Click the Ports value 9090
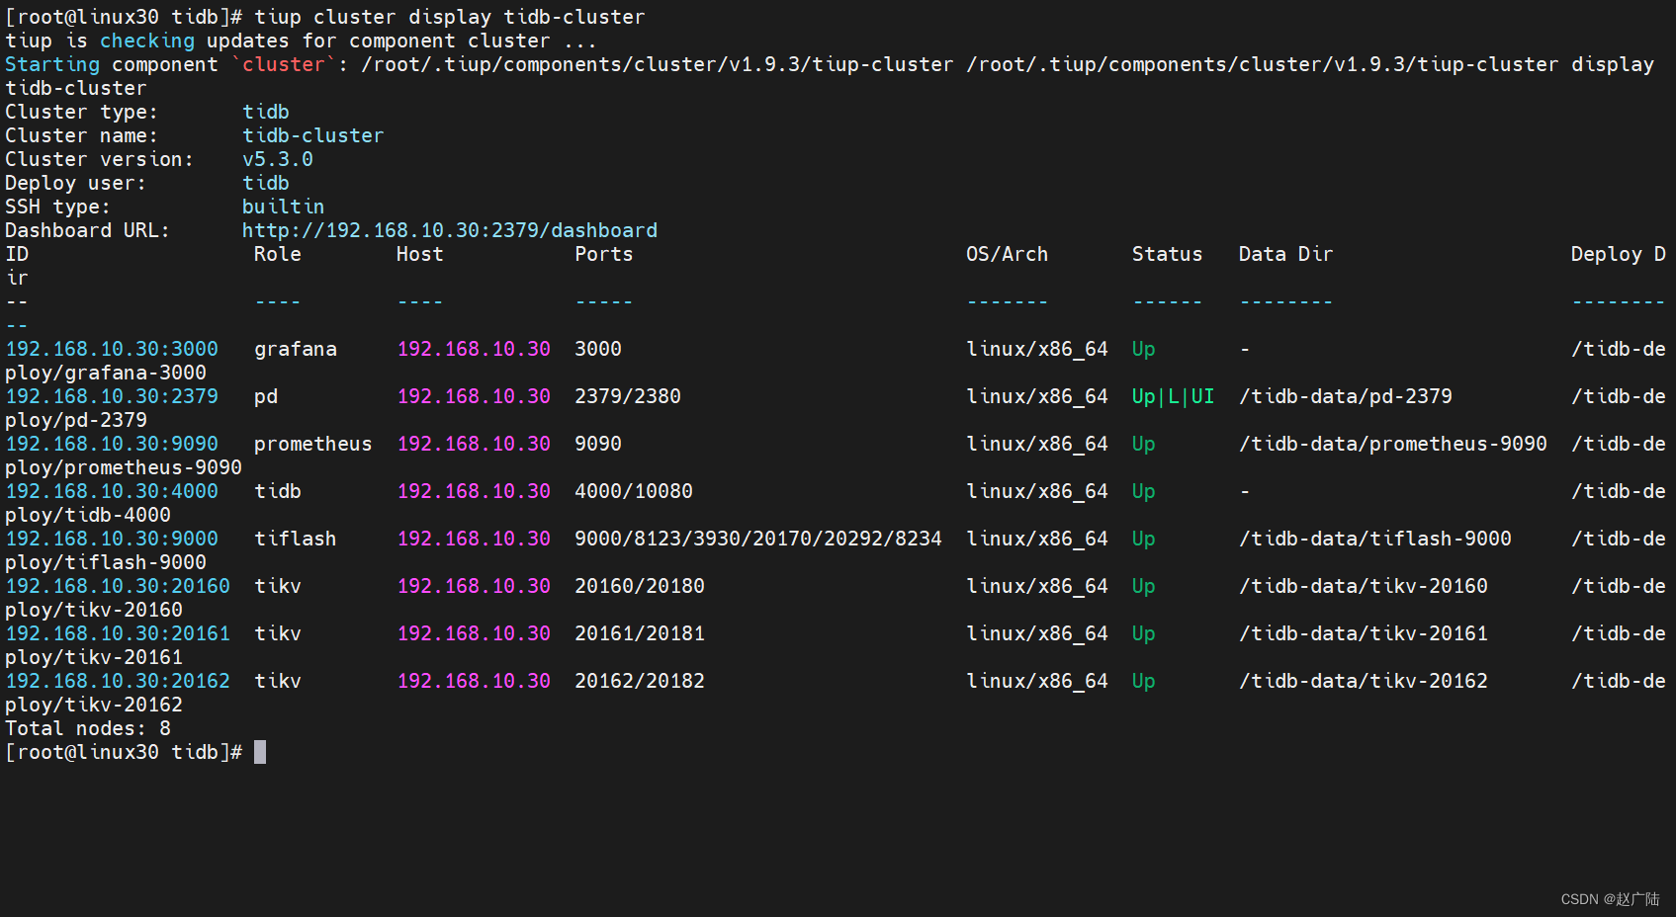1676x917 pixels. [598, 444]
